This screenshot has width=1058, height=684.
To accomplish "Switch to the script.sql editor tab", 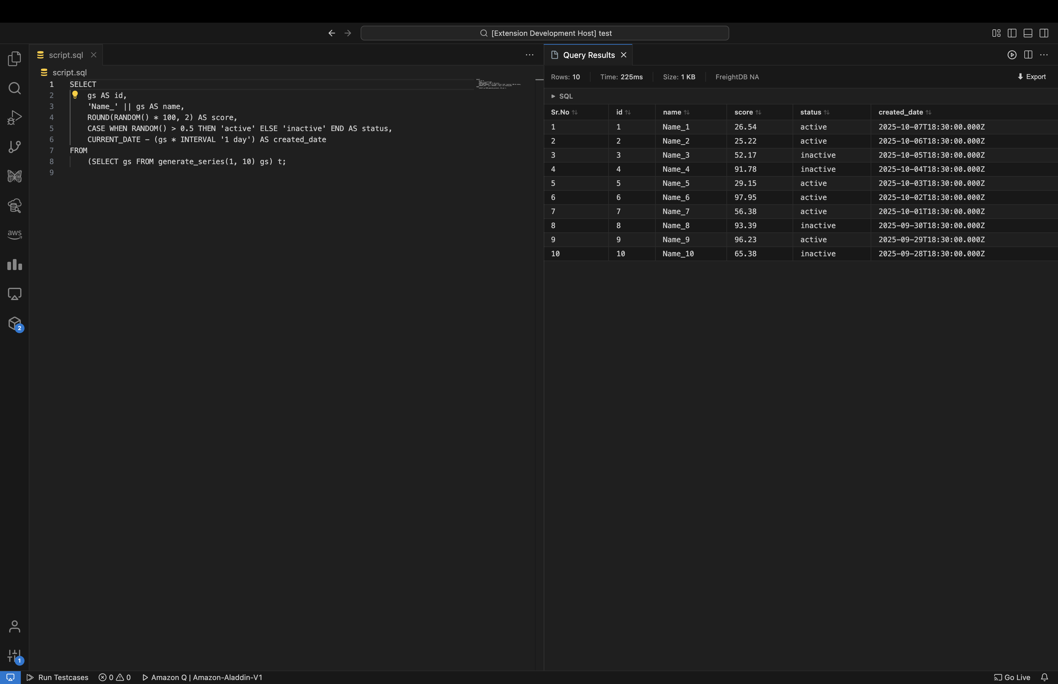I will click(x=65, y=55).
